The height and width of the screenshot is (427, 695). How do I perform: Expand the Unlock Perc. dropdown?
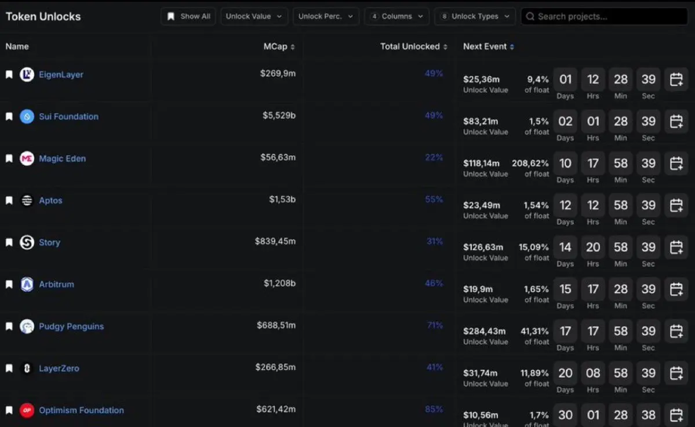tap(325, 16)
